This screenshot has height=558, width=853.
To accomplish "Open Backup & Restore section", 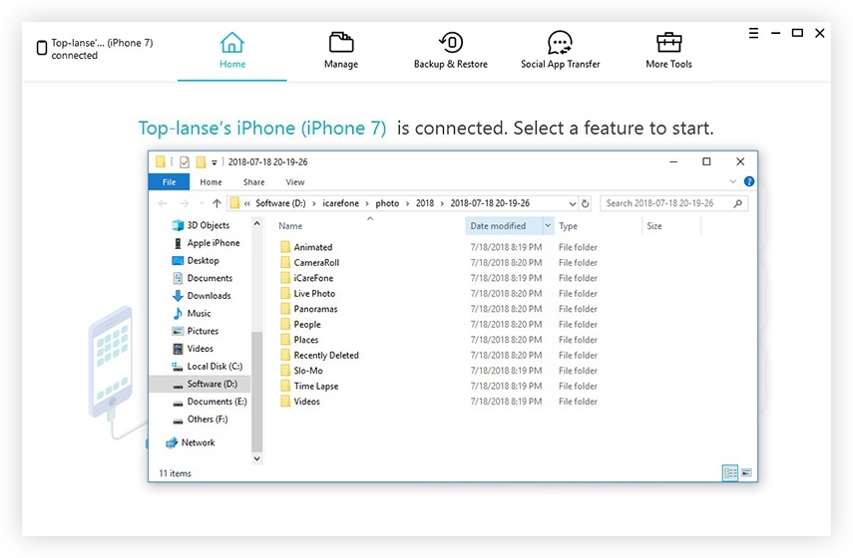I will (x=450, y=51).
